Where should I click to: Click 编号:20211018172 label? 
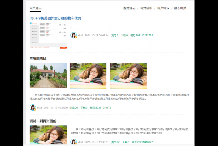coord(142,142)
